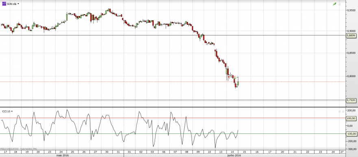Click date 30 on the time axis
Viewport: 358px width, 157px height.
(107, 152)
